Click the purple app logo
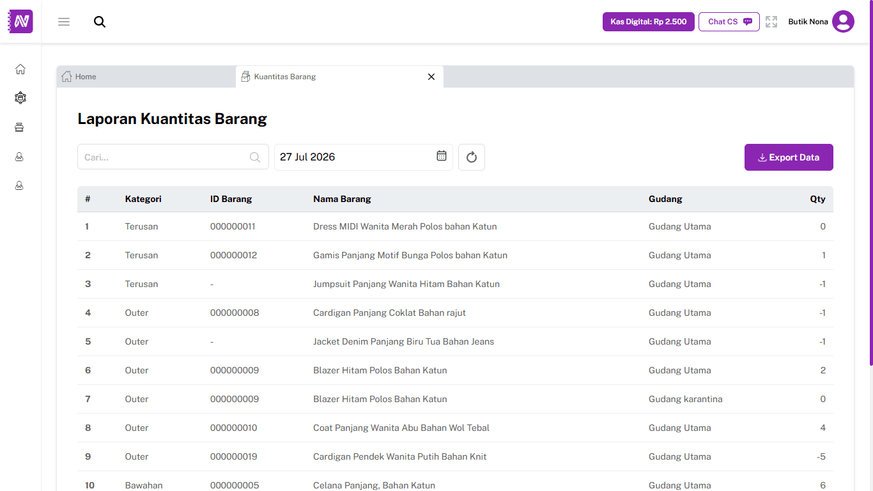873x491 pixels. tap(20, 21)
